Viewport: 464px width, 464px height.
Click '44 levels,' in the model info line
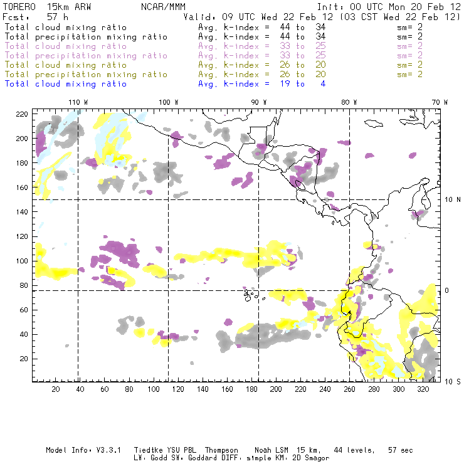point(354,450)
